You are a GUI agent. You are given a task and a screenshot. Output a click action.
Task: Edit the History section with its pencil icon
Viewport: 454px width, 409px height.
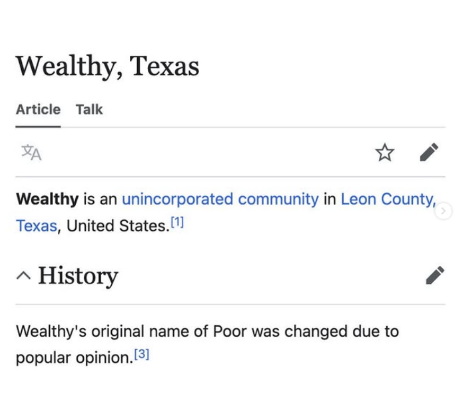435,275
